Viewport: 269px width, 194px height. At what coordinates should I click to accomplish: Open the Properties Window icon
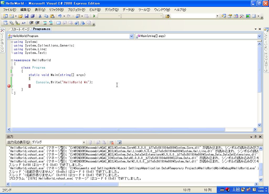[230, 16]
